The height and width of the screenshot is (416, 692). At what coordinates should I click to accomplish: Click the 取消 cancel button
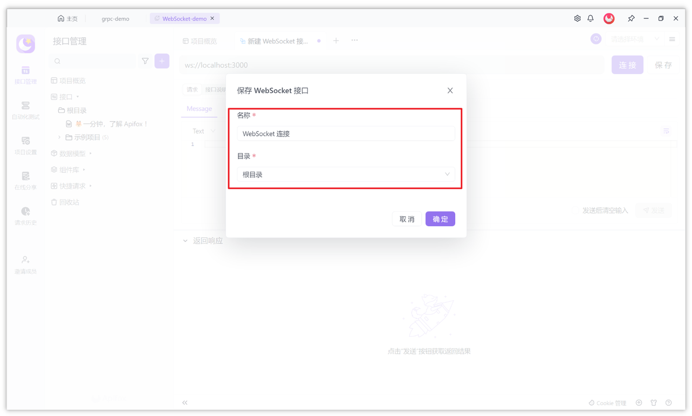click(407, 219)
